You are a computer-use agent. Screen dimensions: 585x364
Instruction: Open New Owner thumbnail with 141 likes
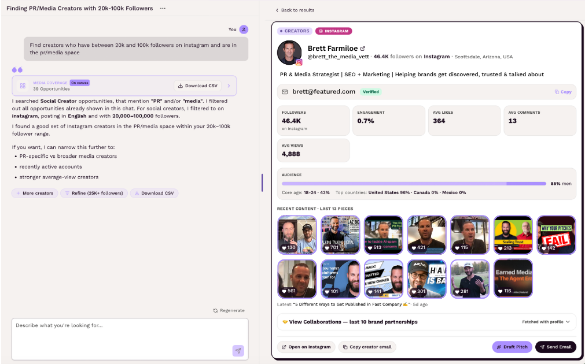point(384,278)
